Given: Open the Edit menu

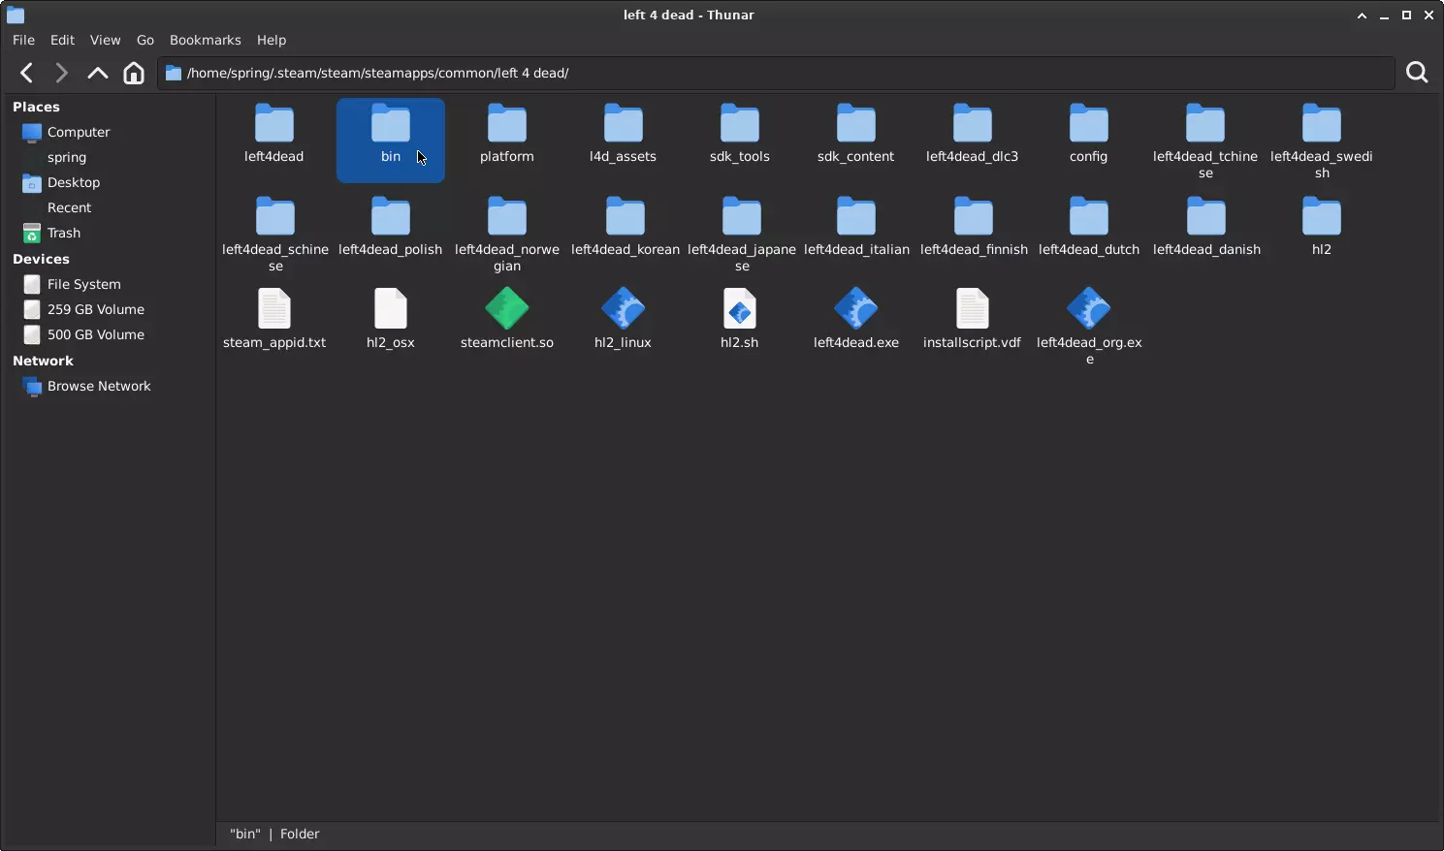Looking at the screenshot, I should click(62, 40).
